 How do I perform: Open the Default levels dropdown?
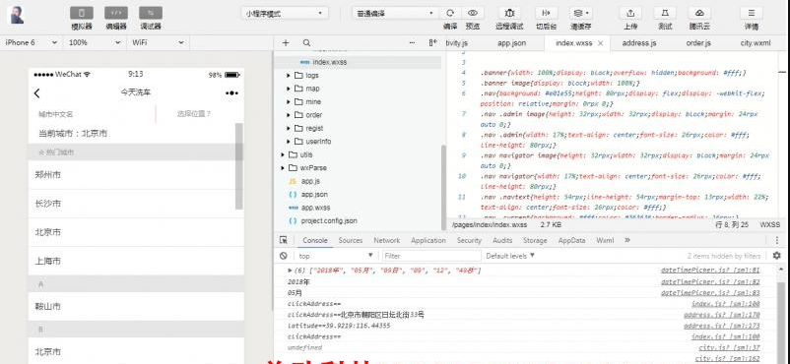click(510, 256)
